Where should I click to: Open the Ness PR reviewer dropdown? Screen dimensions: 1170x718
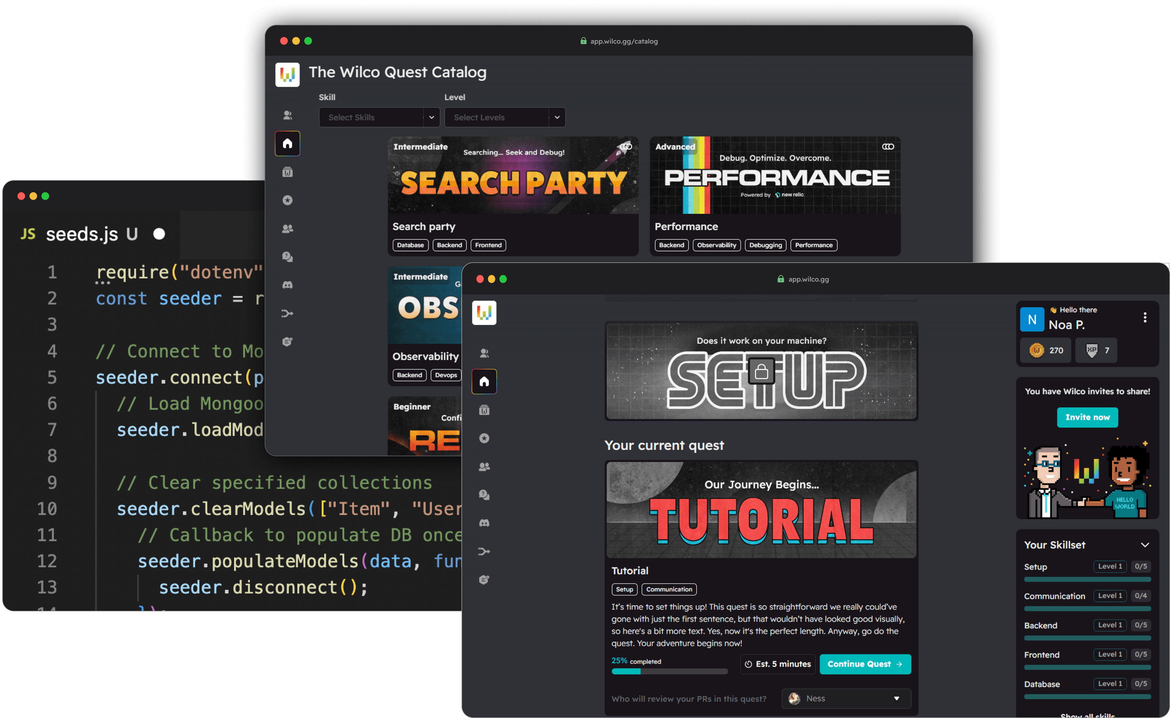[x=846, y=699]
